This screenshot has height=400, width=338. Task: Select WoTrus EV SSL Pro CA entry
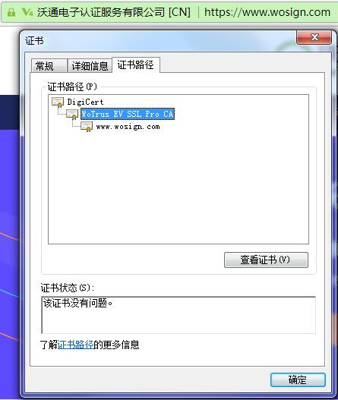(x=128, y=114)
